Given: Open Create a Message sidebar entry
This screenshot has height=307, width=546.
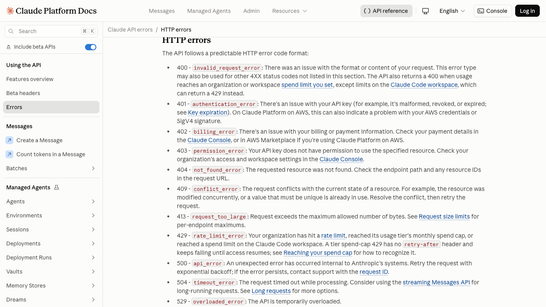Looking at the screenshot, I should pos(51,140).
